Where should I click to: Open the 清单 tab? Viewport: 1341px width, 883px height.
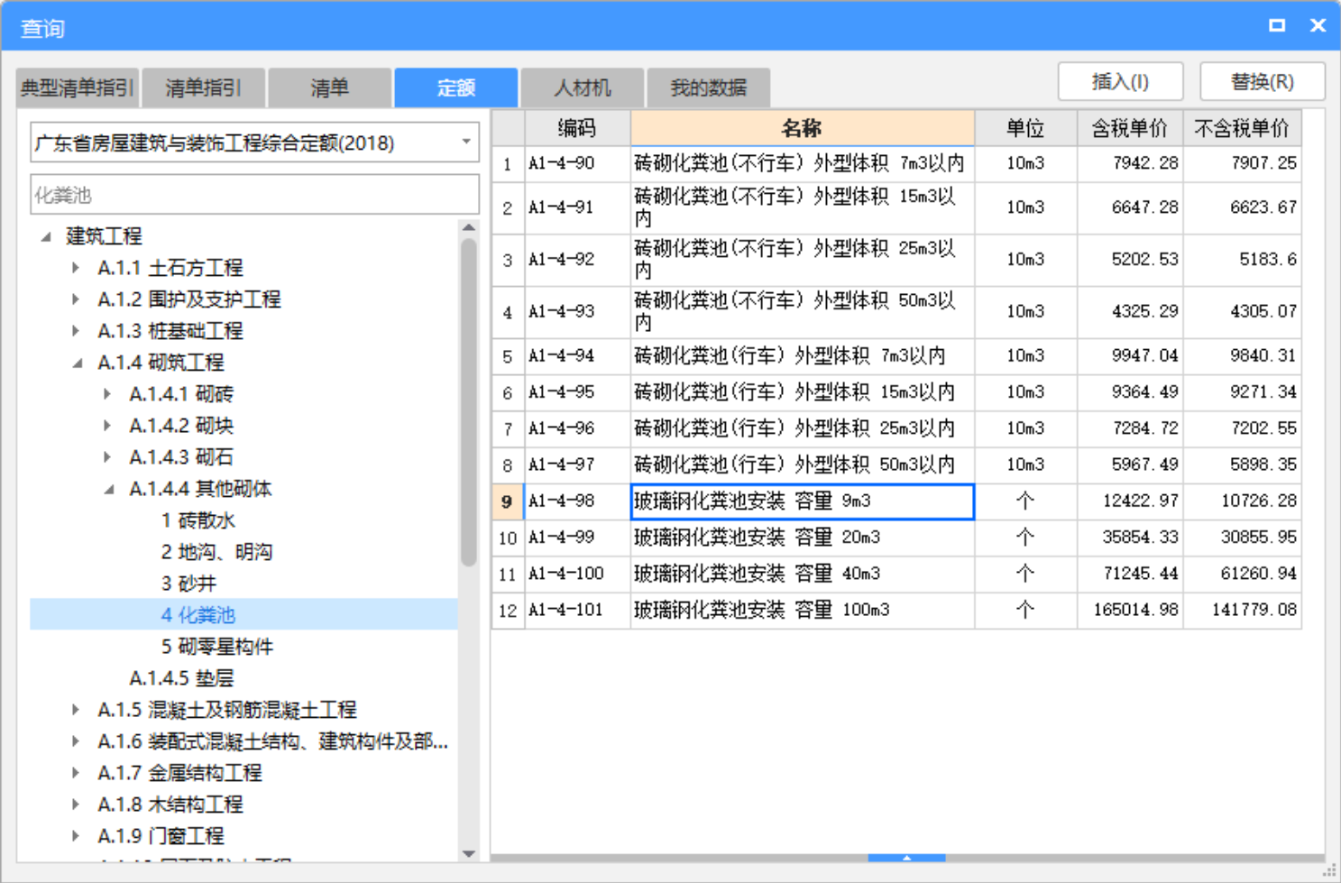pos(330,87)
